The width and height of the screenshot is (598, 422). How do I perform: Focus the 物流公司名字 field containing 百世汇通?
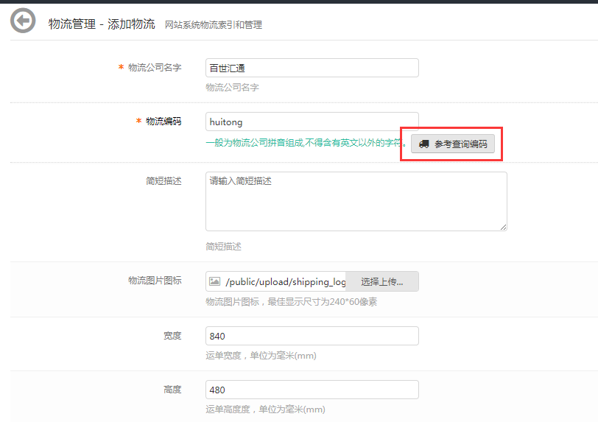pyautogui.click(x=312, y=68)
